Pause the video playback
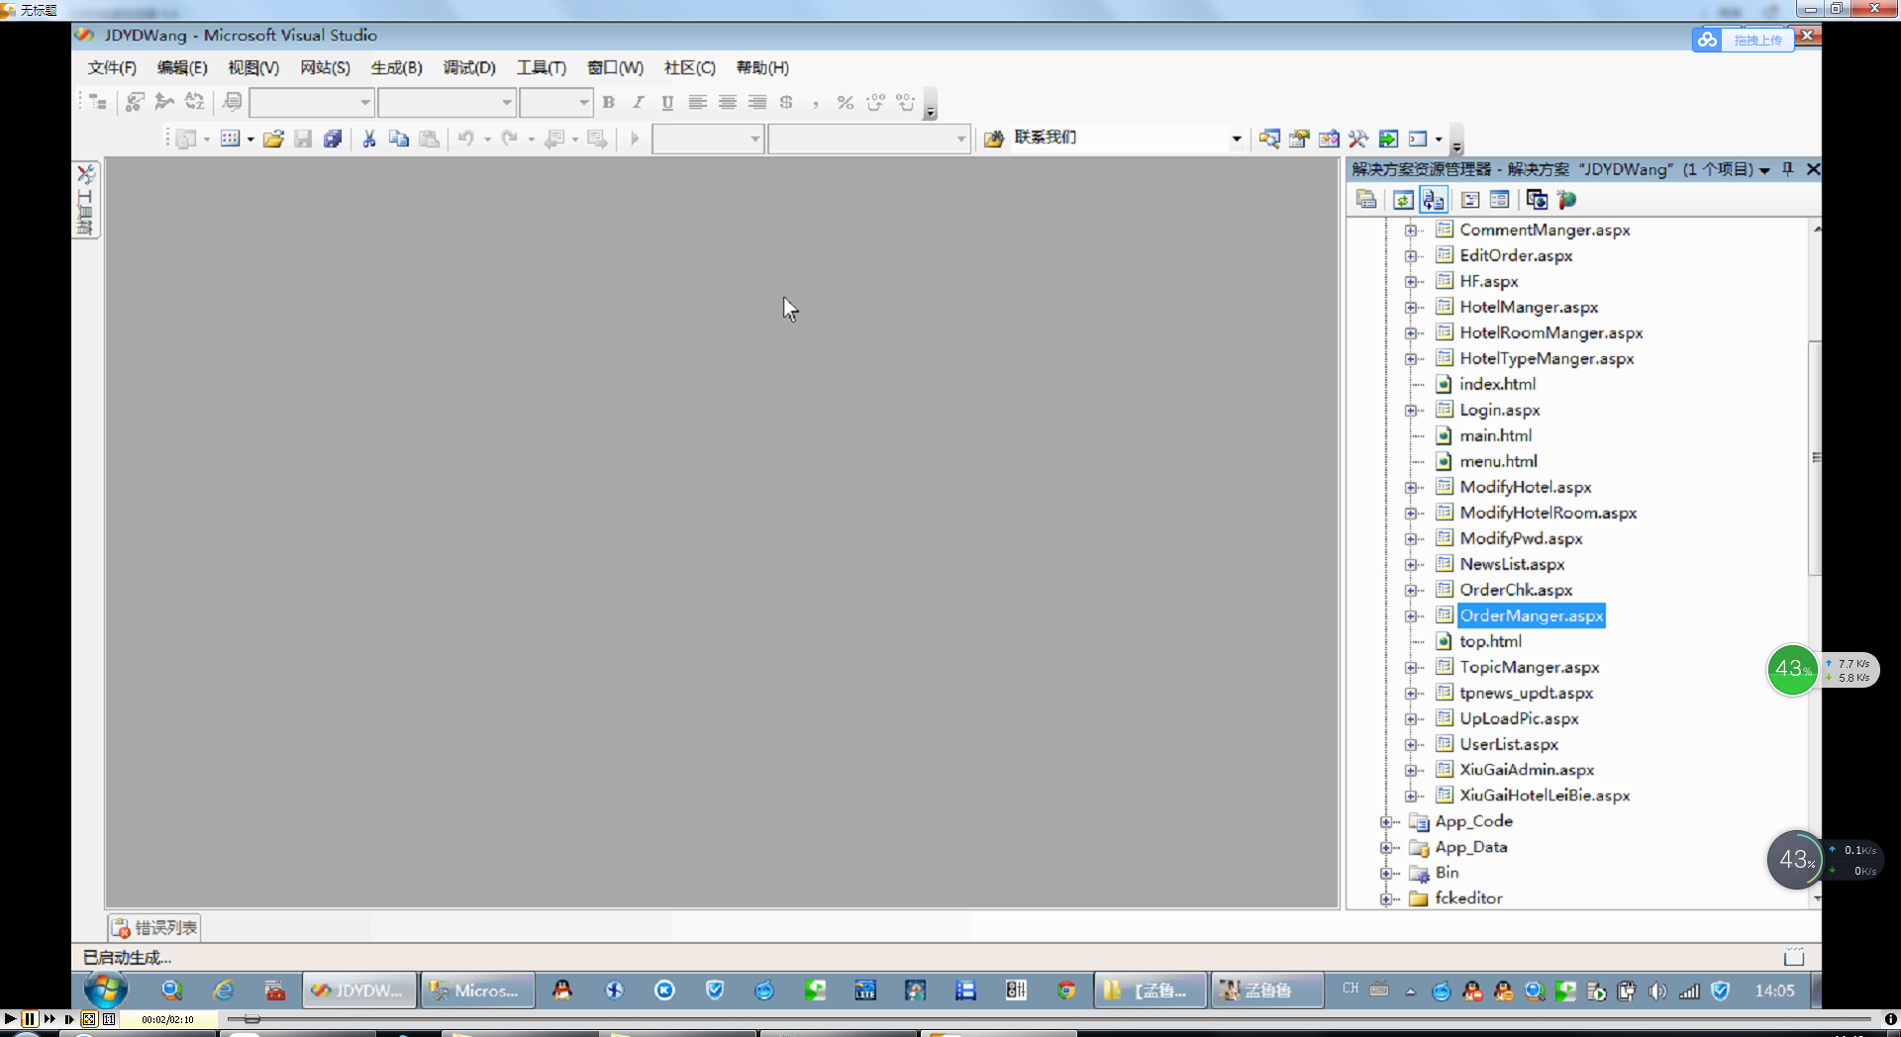 pyautogui.click(x=30, y=1018)
